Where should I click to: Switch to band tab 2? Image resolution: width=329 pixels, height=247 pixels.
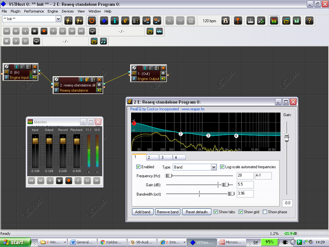point(152,158)
